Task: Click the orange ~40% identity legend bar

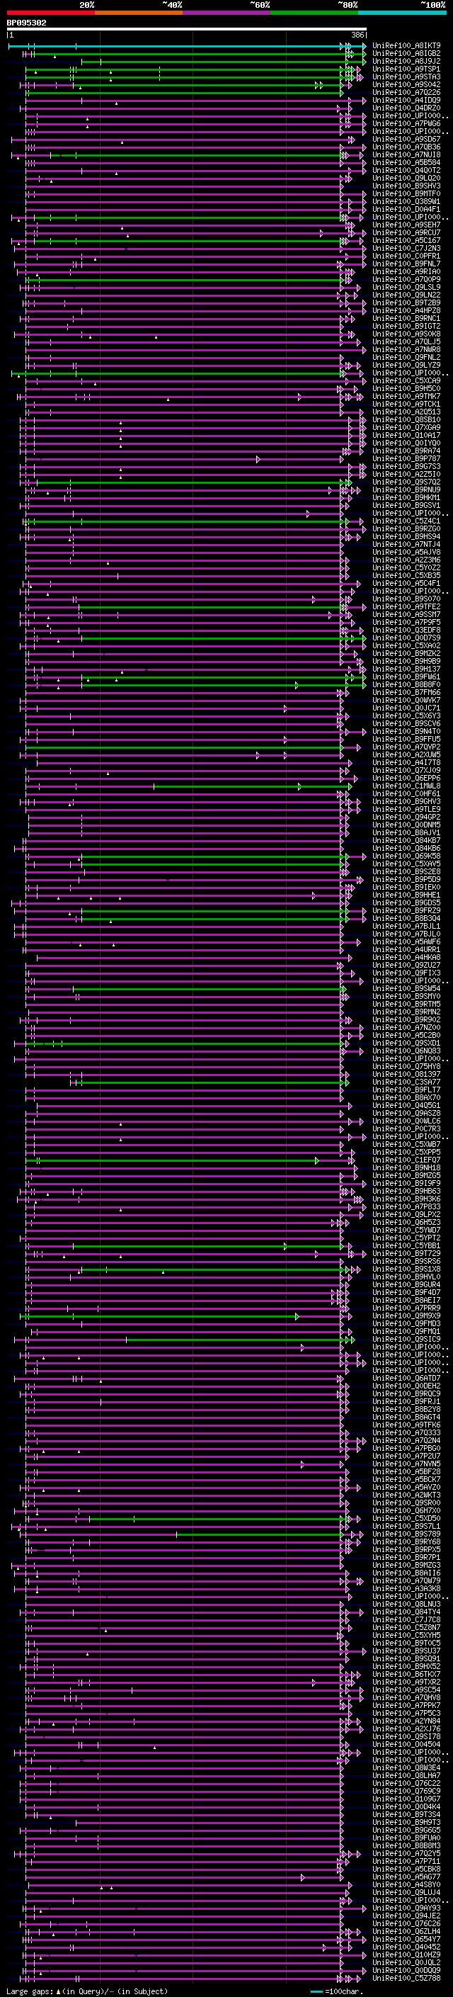Action: pyautogui.click(x=139, y=13)
